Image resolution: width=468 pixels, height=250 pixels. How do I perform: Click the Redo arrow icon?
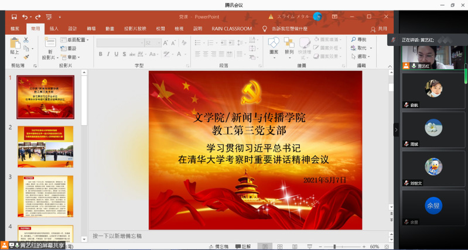(38, 17)
